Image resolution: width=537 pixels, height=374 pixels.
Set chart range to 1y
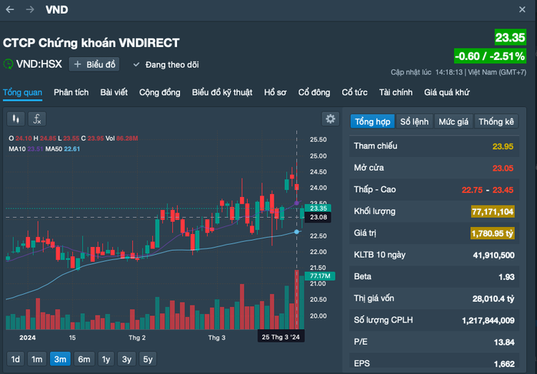point(106,359)
